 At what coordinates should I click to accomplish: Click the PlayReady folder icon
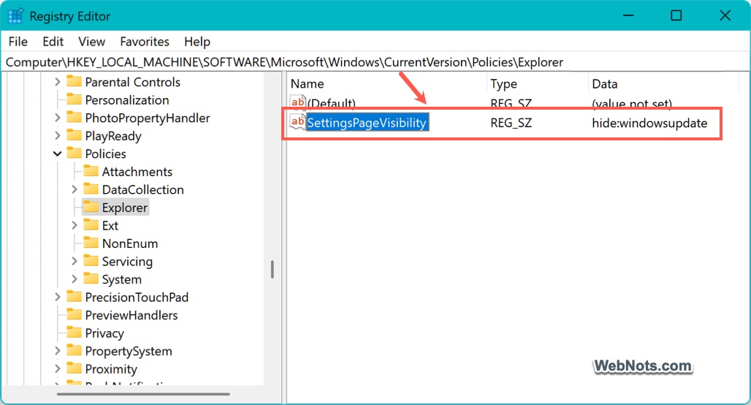[74, 135]
